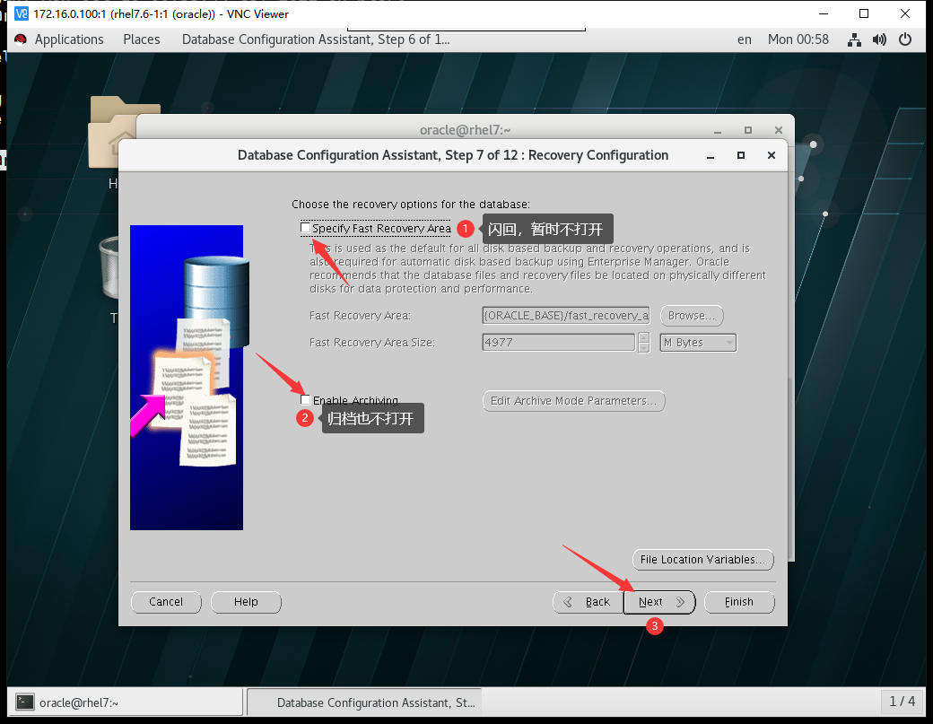Open the clock showing Mon 00:58
Screen dimensions: 933x724
click(x=798, y=39)
